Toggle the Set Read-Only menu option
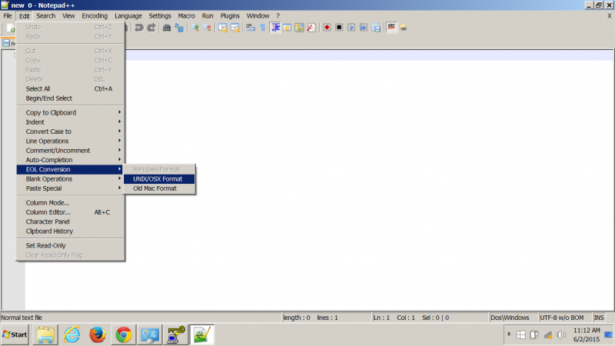Screen dimensions: 615x346 [70, 245]
